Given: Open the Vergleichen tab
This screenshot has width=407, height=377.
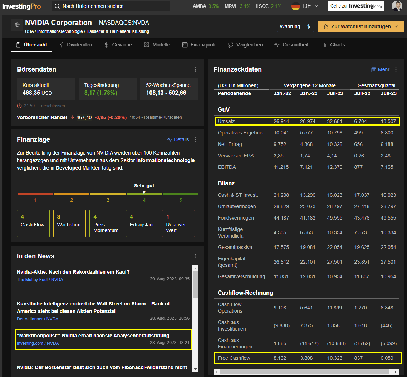Looking at the screenshot, I should point(245,45).
